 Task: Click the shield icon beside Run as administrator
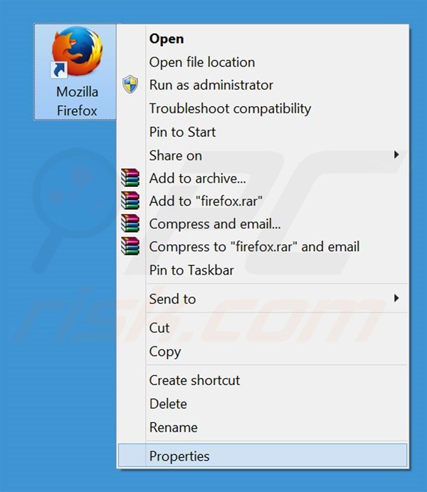coord(130,84)
